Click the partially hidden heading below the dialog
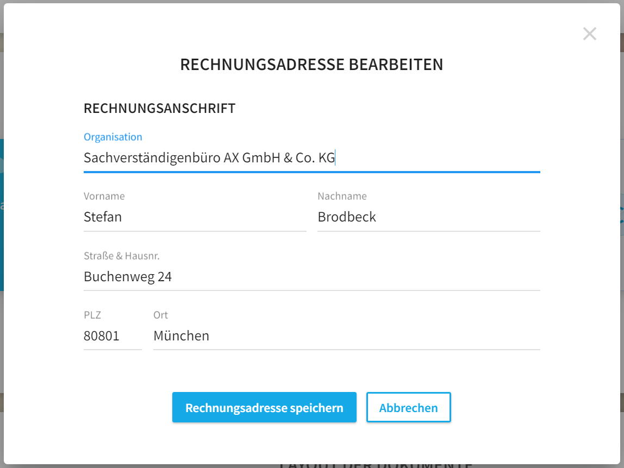 click(x=376, y=464)
